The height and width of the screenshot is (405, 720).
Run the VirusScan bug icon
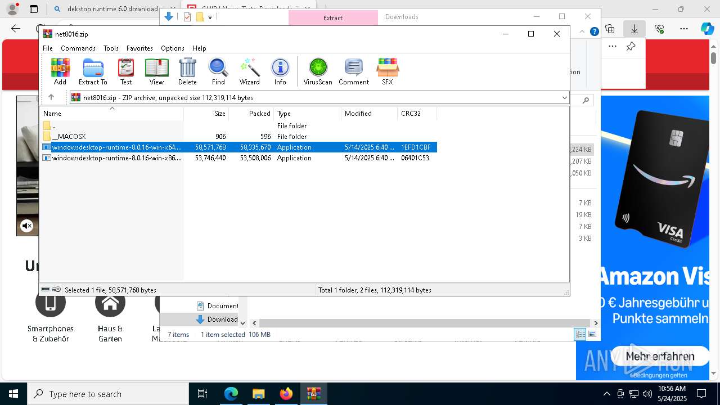tap(318, 71)
